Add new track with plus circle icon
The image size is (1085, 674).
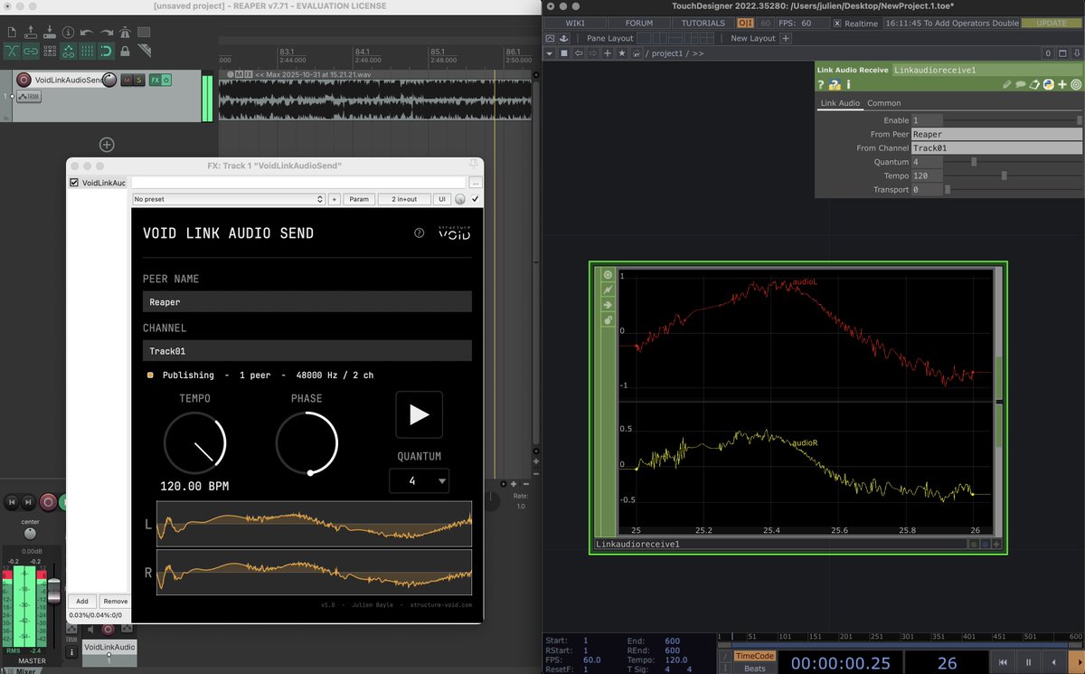point(107,144)
